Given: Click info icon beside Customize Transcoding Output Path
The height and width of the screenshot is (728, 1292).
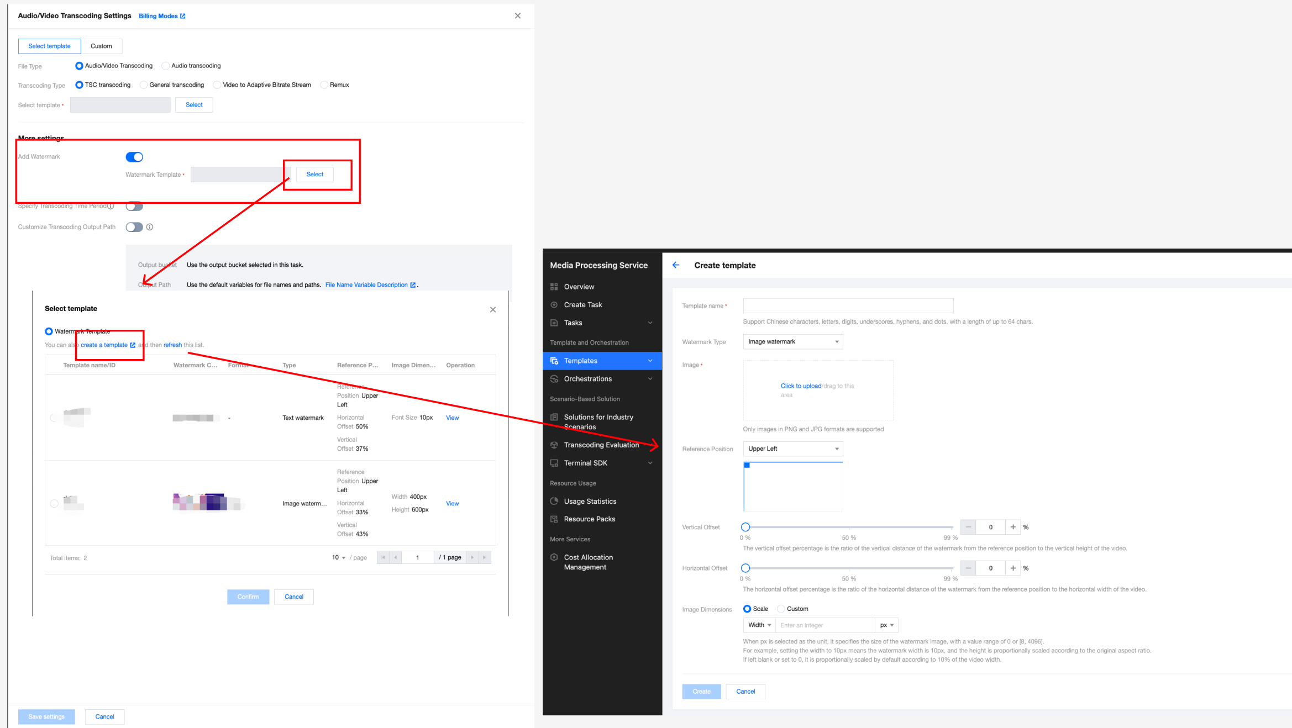Looking at the screenshot, I should [150, 227].
